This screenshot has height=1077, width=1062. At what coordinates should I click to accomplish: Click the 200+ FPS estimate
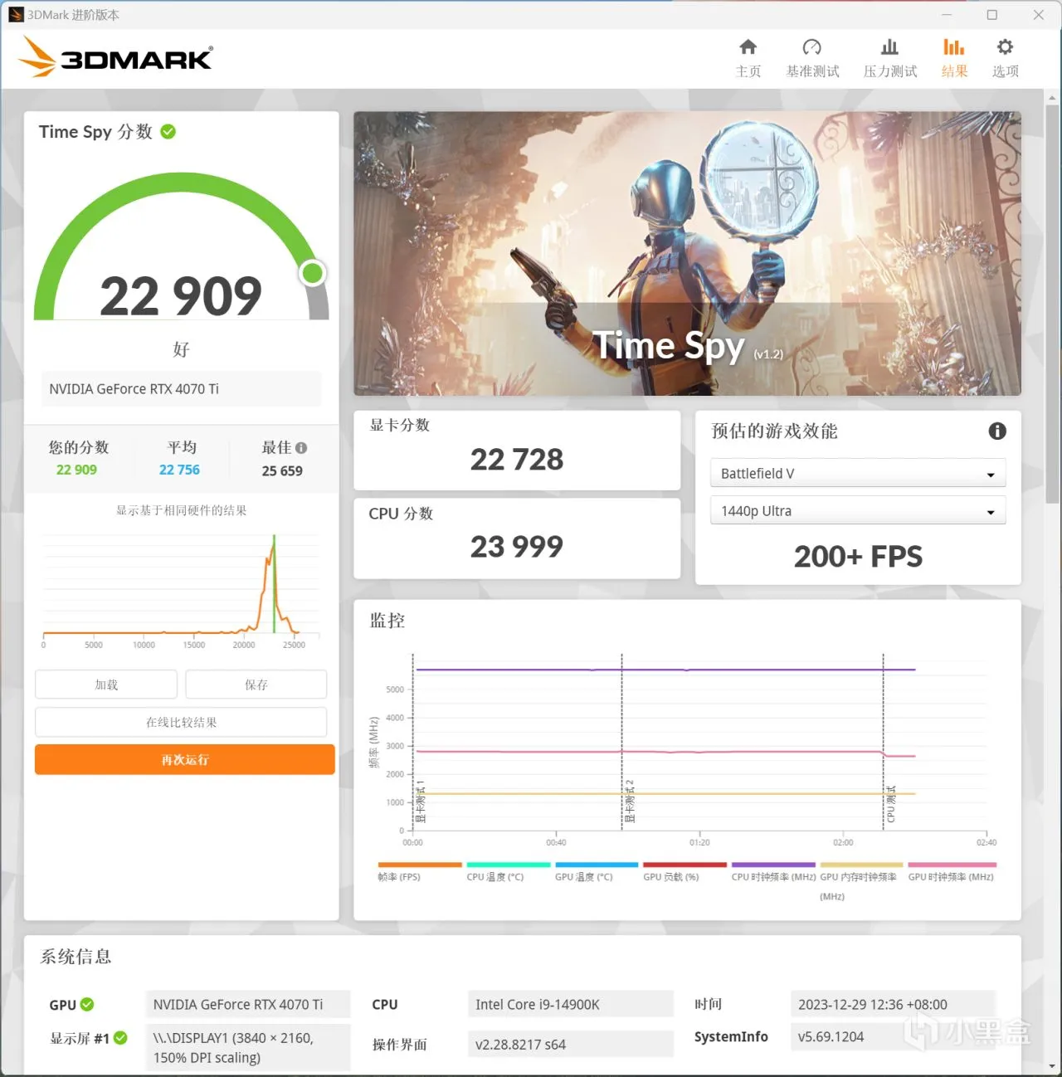point(858,556)
